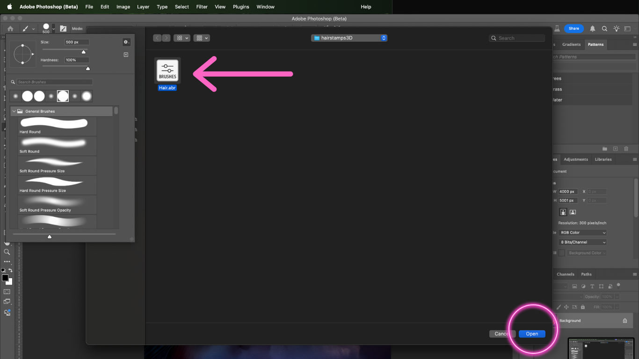Click the Hardness percentage field
This screenshot has width=639, height=359.
click(77, 60)
